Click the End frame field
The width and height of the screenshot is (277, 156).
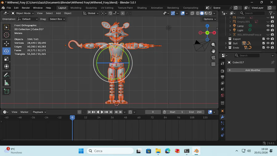click(195, 112)
